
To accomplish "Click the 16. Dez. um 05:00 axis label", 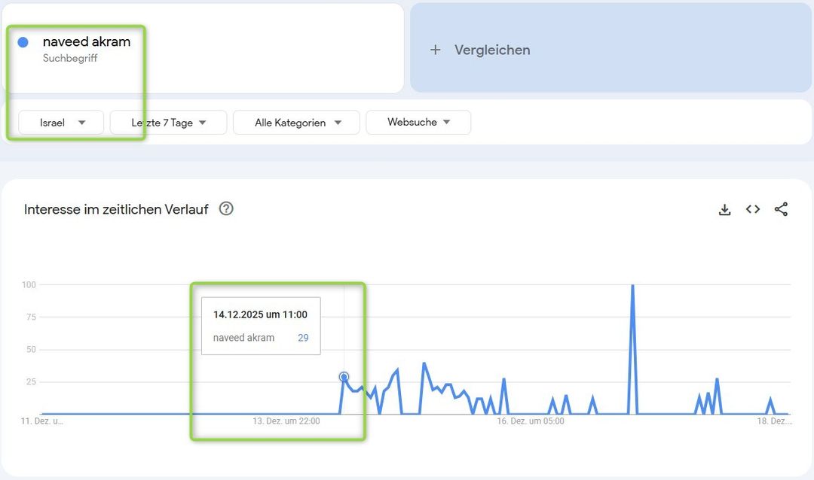I will 530,421.
